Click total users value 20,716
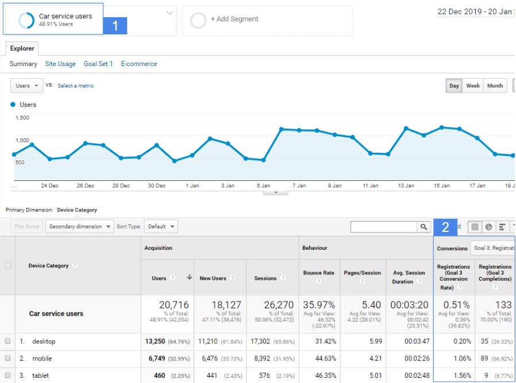The image size is (516, 383). pos(174,305)
